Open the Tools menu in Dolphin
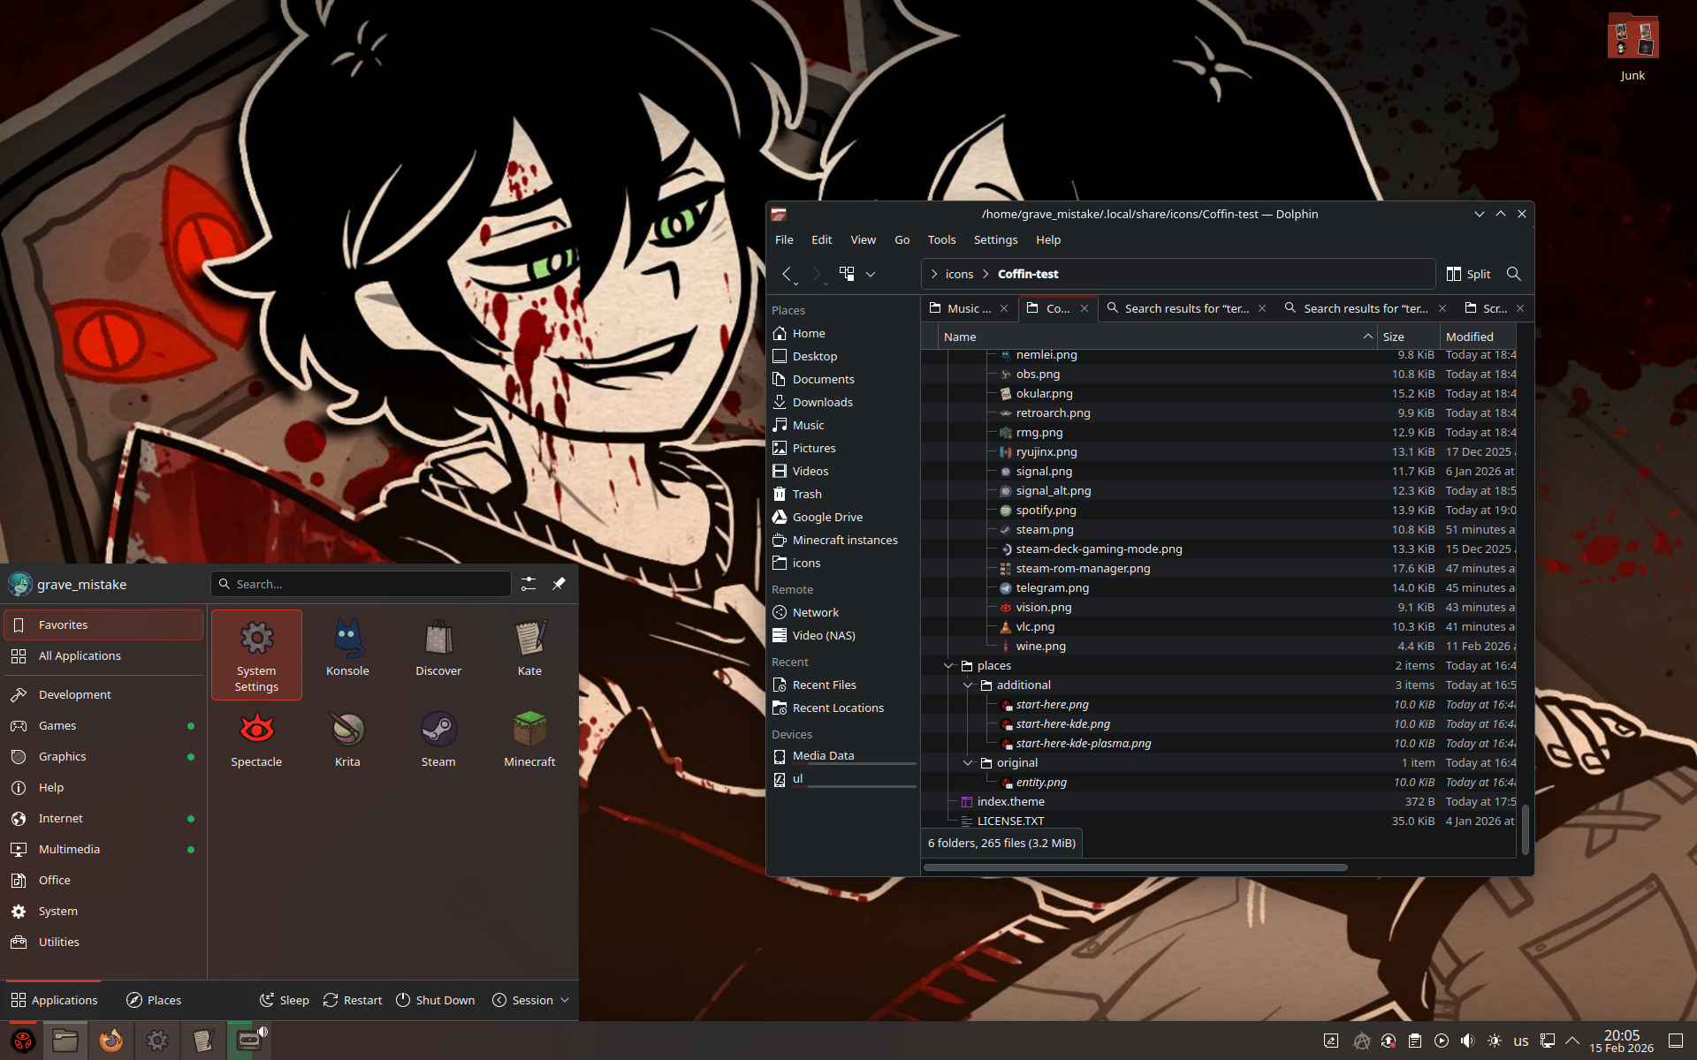Screen dimensions: 1697x1060 pyautogui.click(x=941, y=239)
